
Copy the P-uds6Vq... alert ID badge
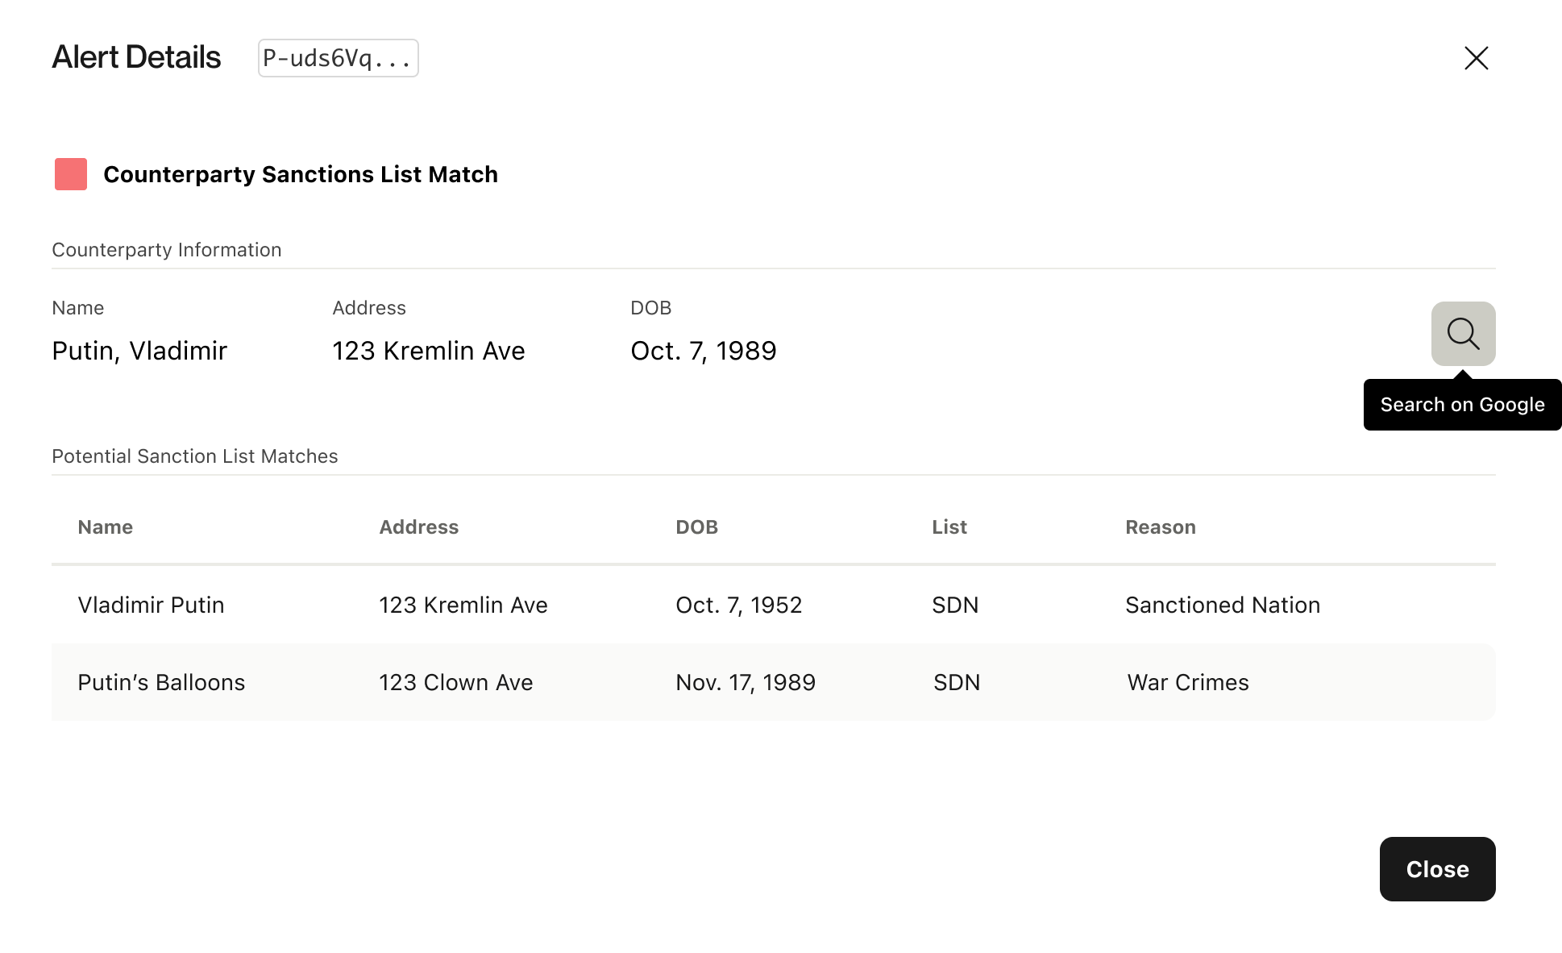tap(338, 58)
